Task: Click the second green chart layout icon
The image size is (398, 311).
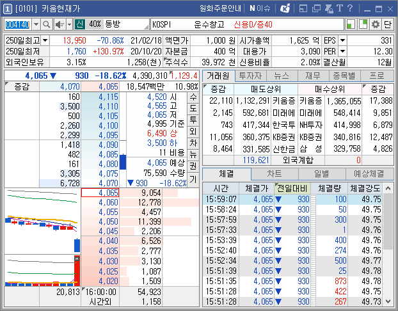Action: (x=363, y=24)
